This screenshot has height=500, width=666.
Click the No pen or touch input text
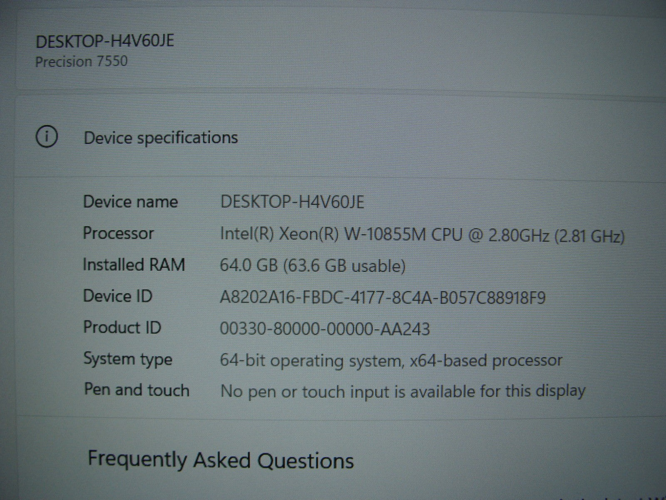click(x=403, y=391)
